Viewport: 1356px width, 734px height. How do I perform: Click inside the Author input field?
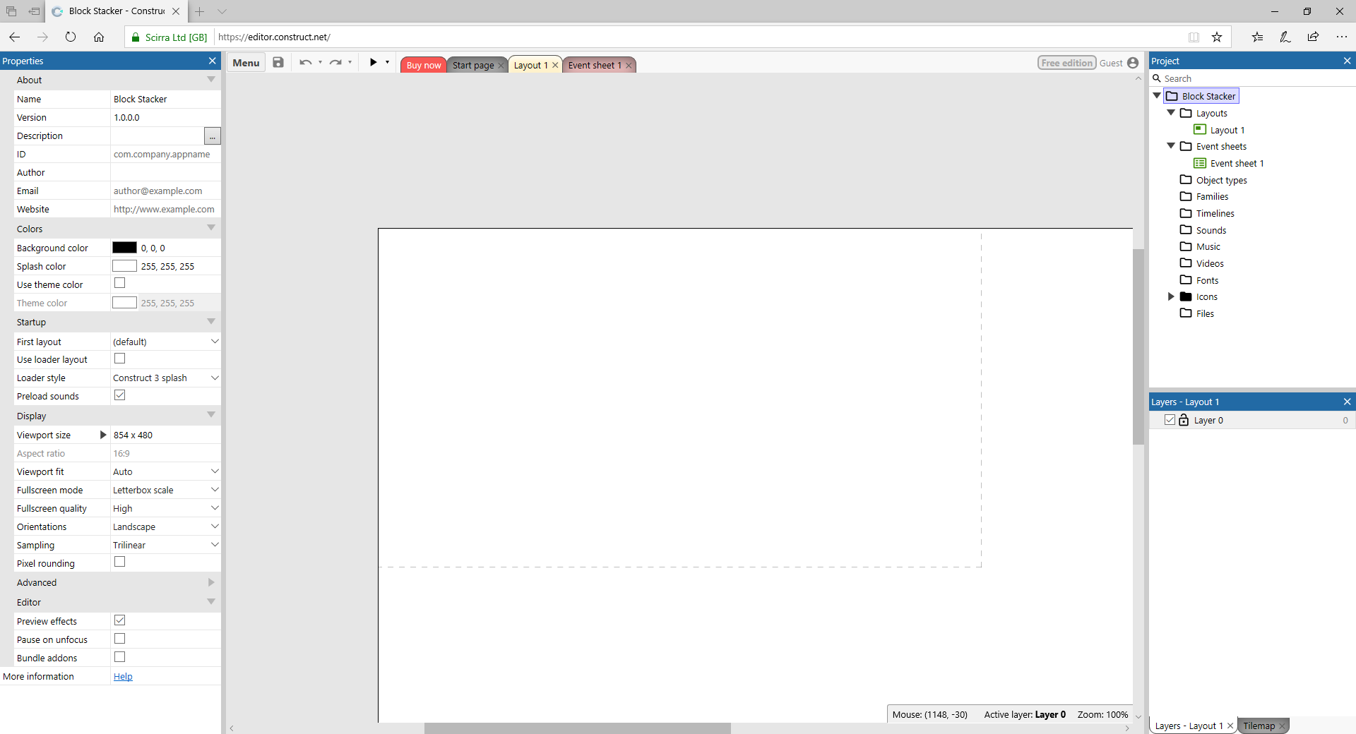[x=165, y=172]
